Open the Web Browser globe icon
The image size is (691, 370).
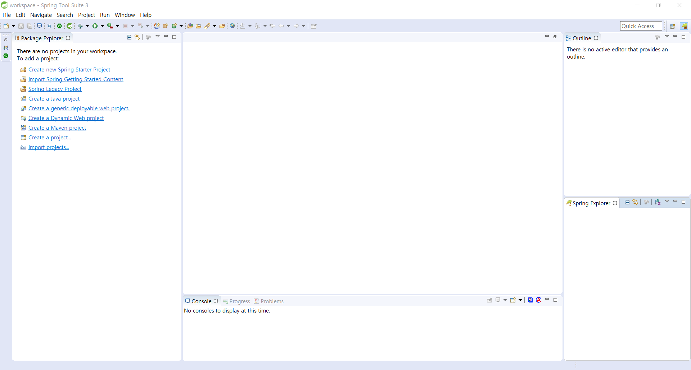click(232, 26)
